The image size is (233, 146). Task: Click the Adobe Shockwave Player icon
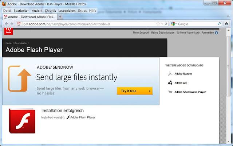click(170, 92)
